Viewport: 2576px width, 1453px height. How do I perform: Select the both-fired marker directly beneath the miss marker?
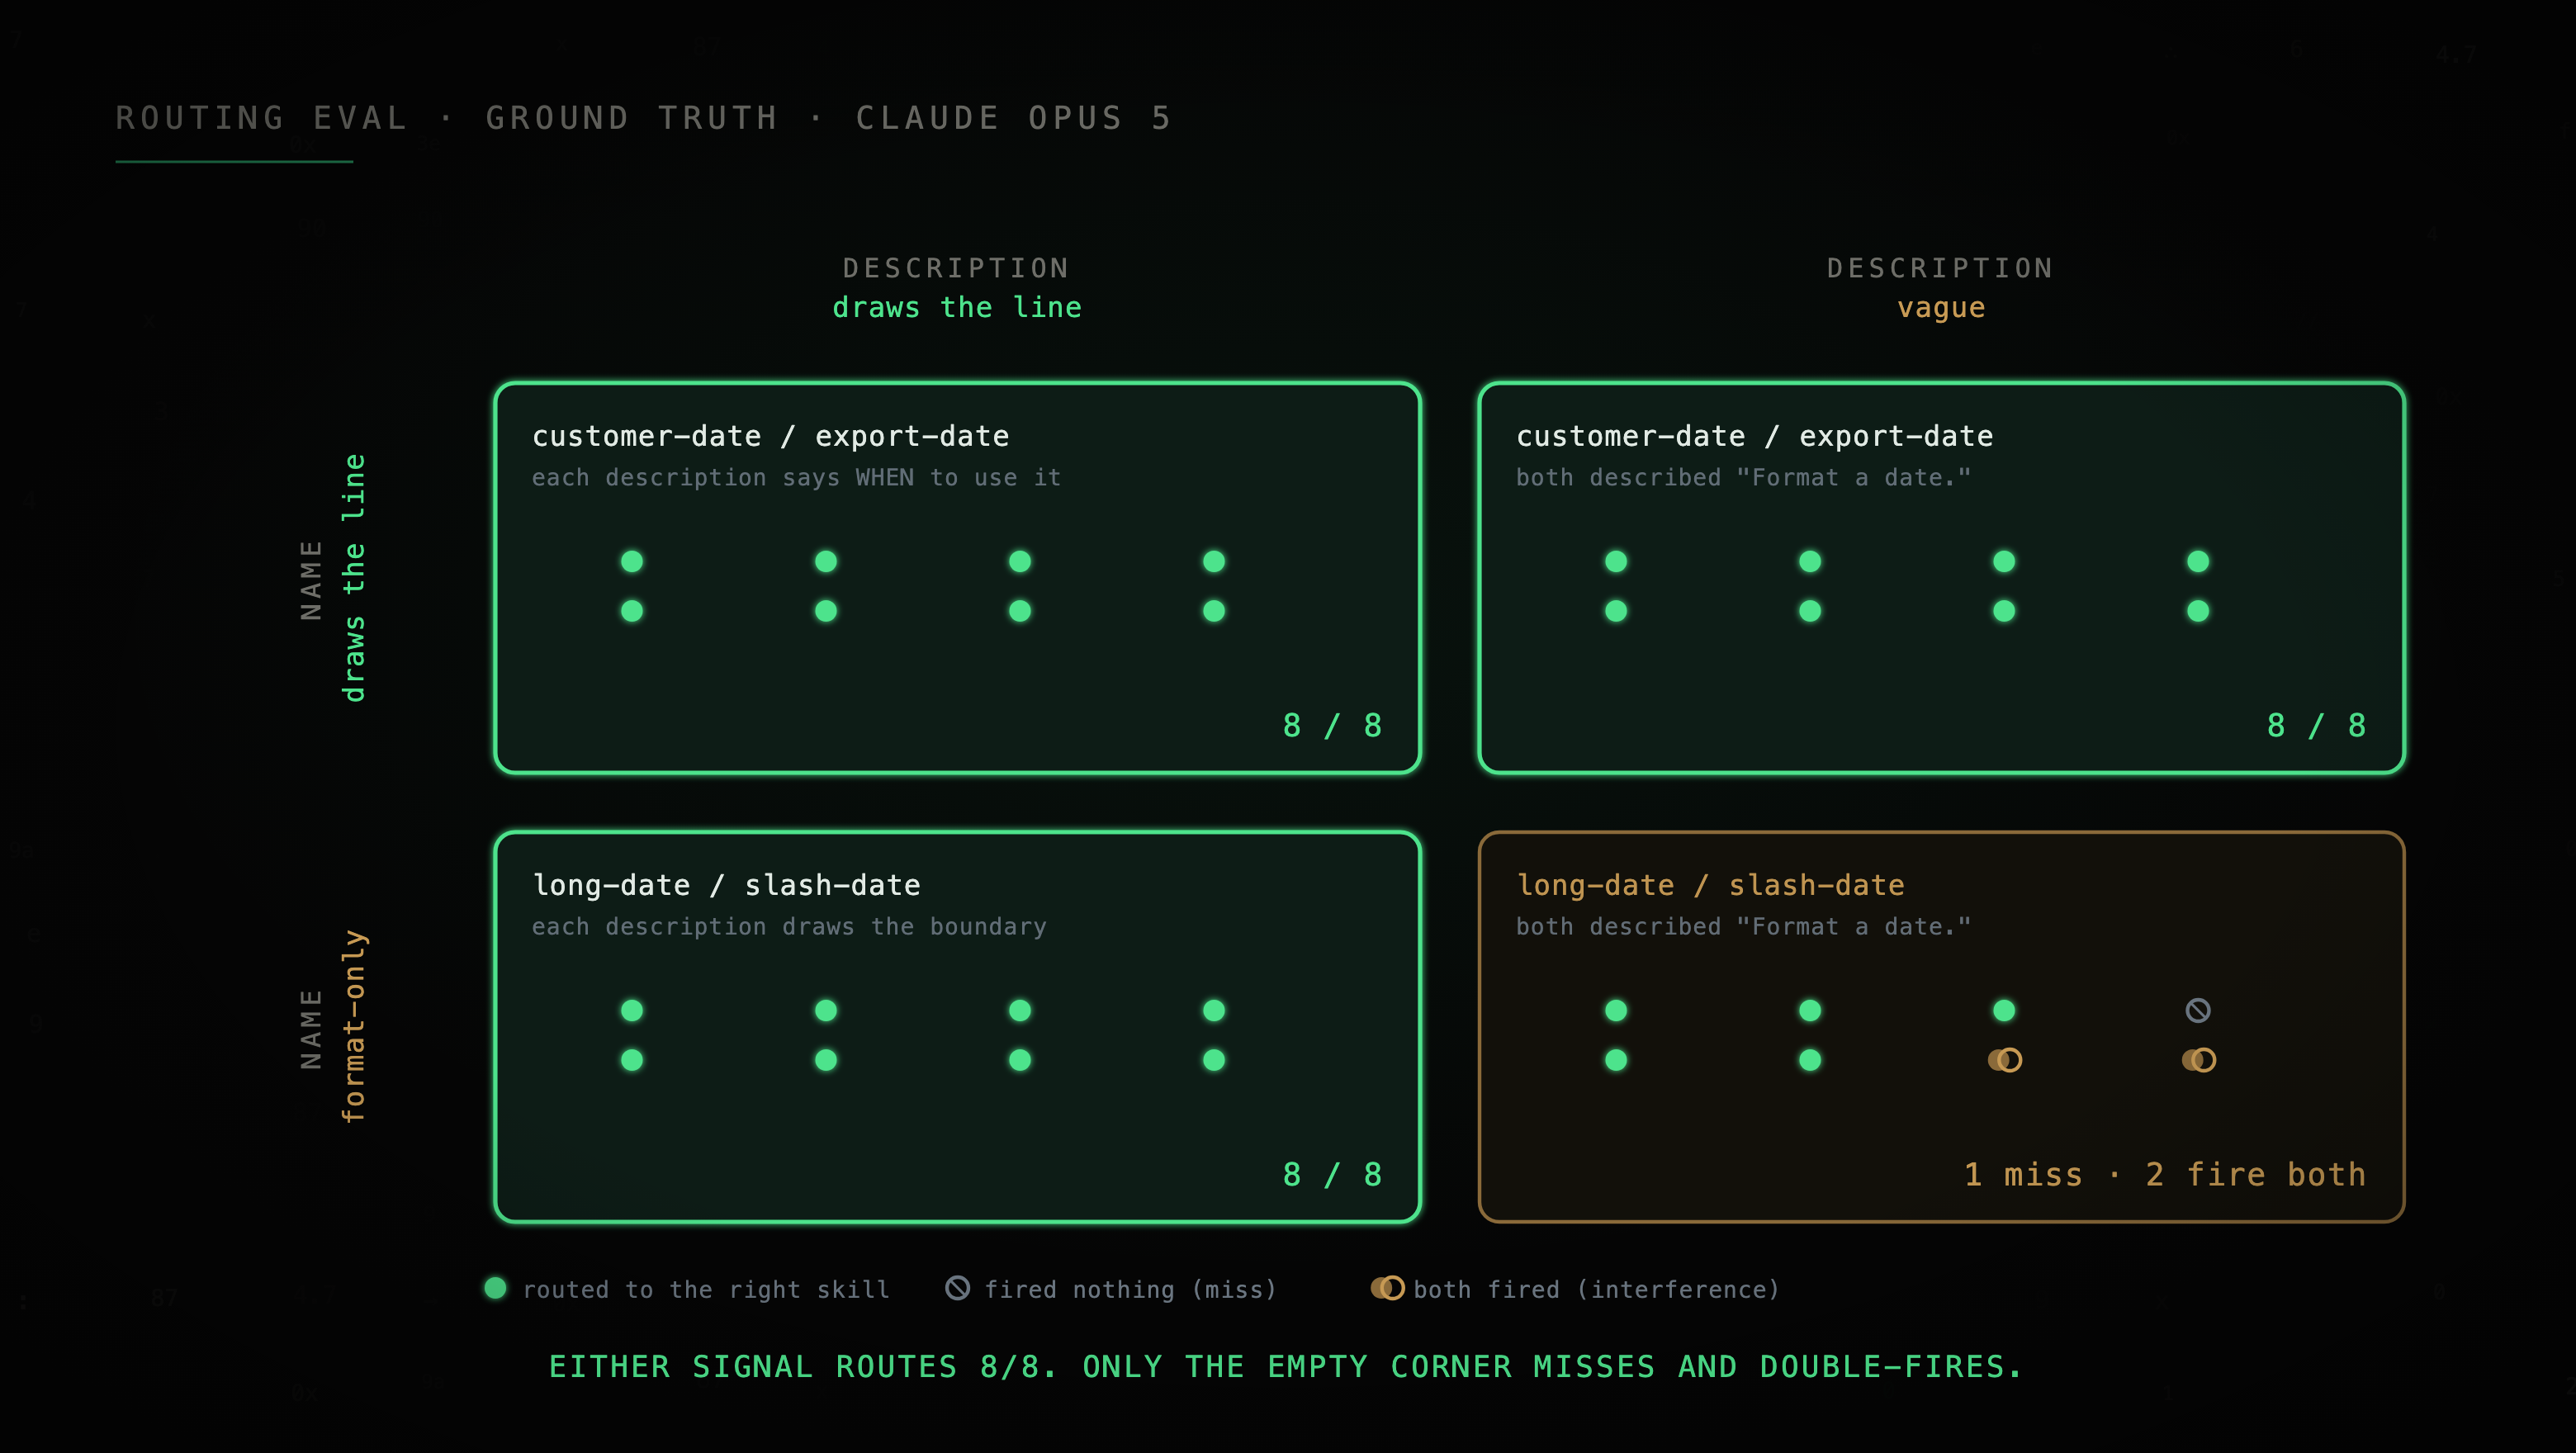coord(2198,1060)
